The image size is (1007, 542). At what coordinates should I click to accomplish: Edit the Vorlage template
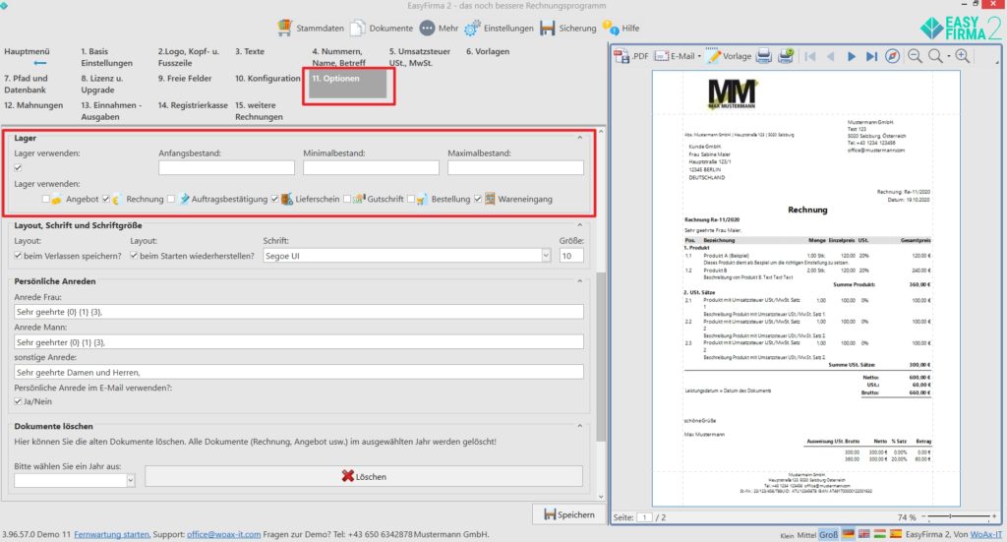[729, 56]
